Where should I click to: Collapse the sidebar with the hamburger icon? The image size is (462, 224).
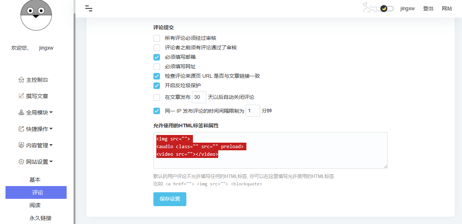coord(89,8)
